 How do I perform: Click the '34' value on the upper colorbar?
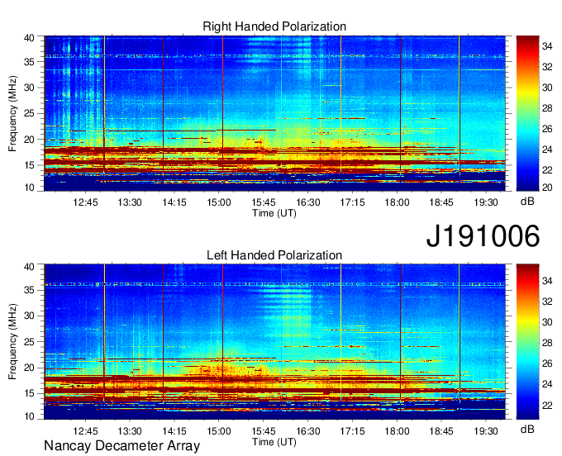[547, 46]
